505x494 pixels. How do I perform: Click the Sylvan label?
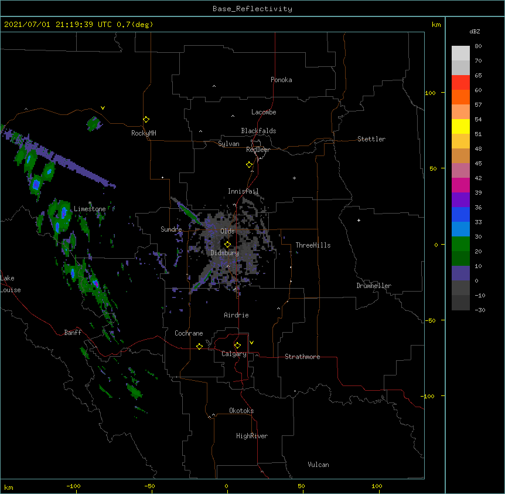228,144
